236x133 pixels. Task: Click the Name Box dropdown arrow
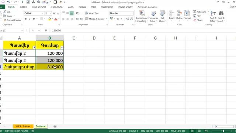pos(22,30)
